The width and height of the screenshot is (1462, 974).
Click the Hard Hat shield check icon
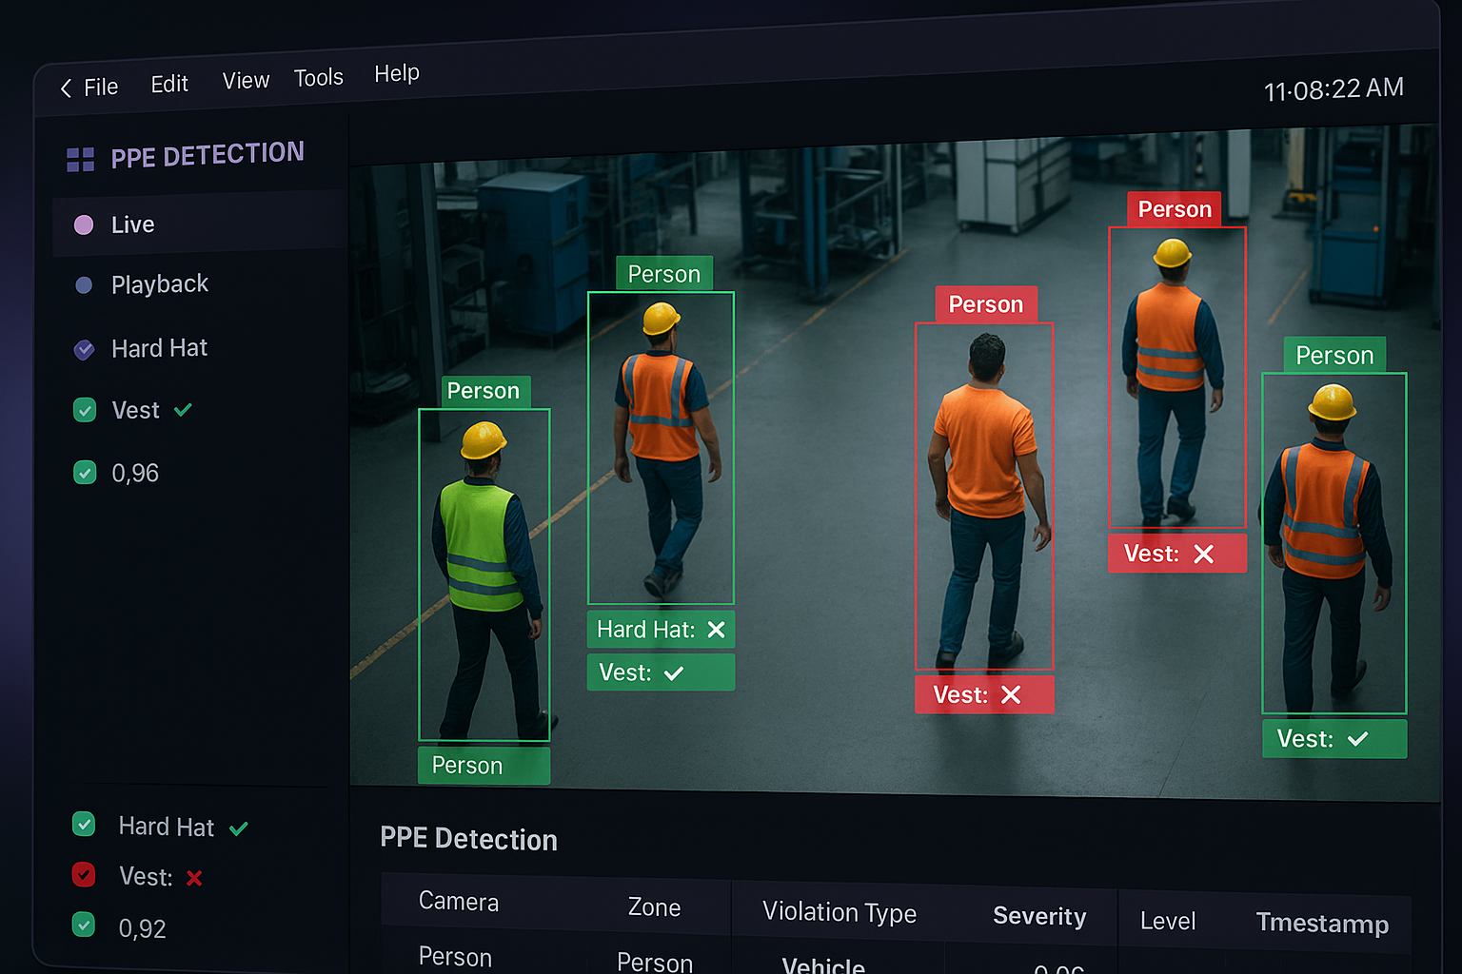point(85,349)
